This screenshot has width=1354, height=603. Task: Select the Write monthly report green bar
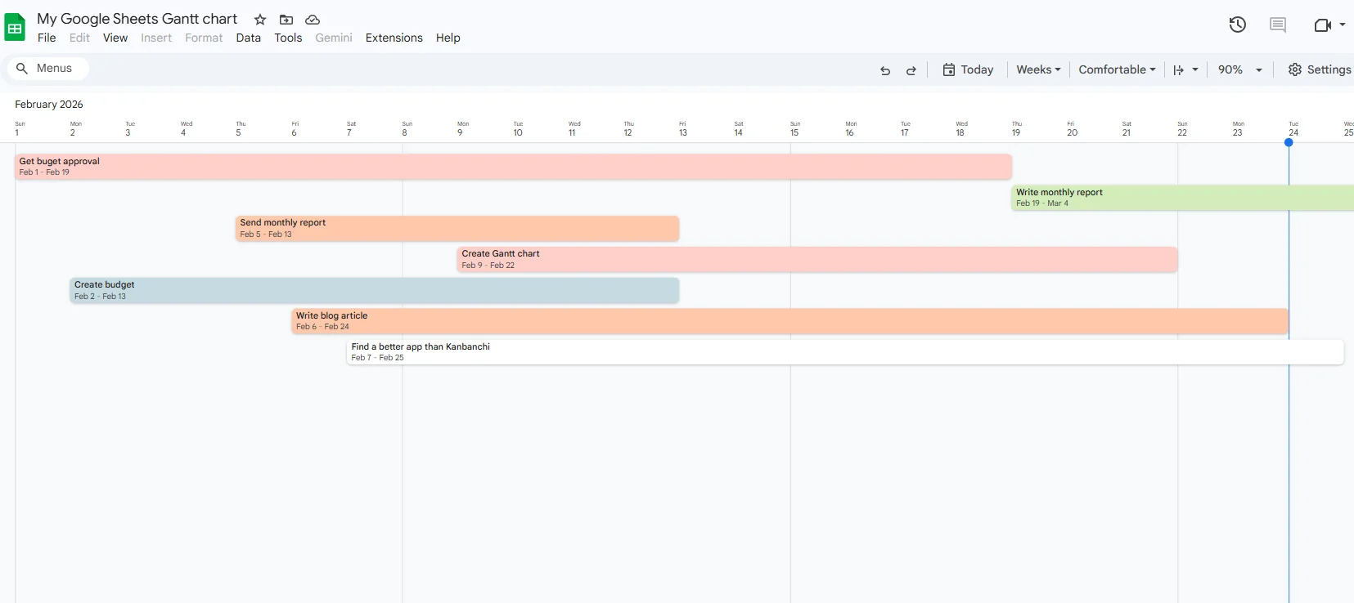click(1183, 198)
